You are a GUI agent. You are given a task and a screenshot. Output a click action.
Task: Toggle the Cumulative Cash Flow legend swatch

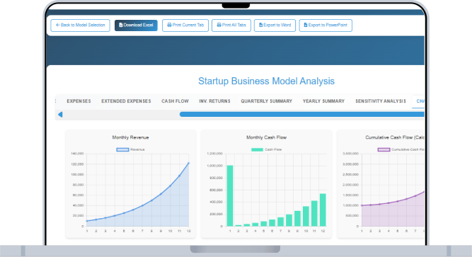tap(384, 150)
